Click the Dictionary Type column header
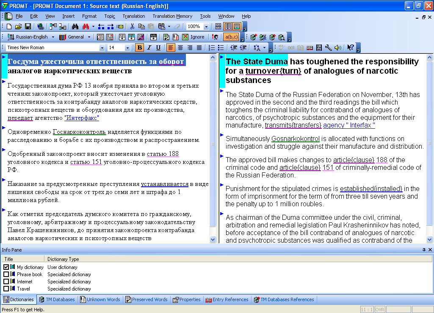 point(238,259)
